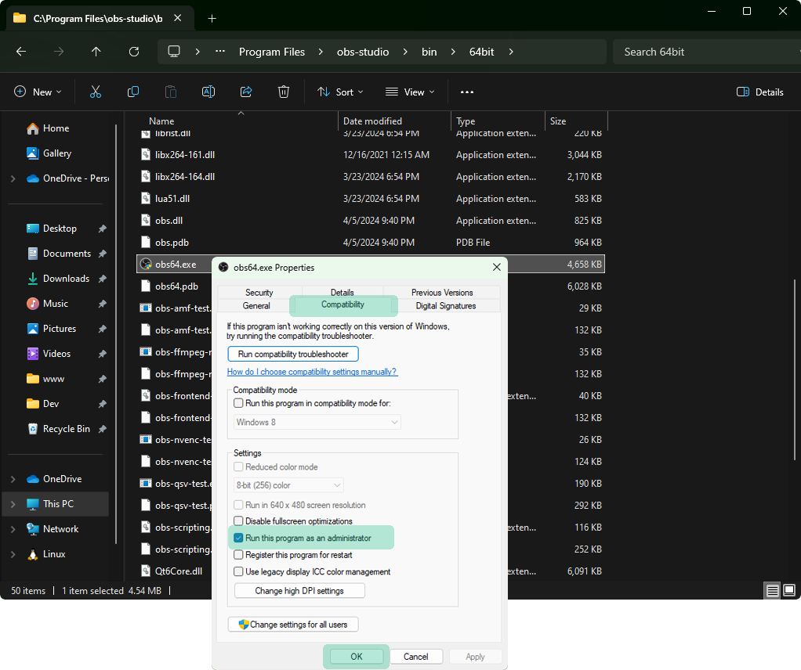Expand the This PC tree node
This screenshot has width=801, height=670.
point(13,504)
